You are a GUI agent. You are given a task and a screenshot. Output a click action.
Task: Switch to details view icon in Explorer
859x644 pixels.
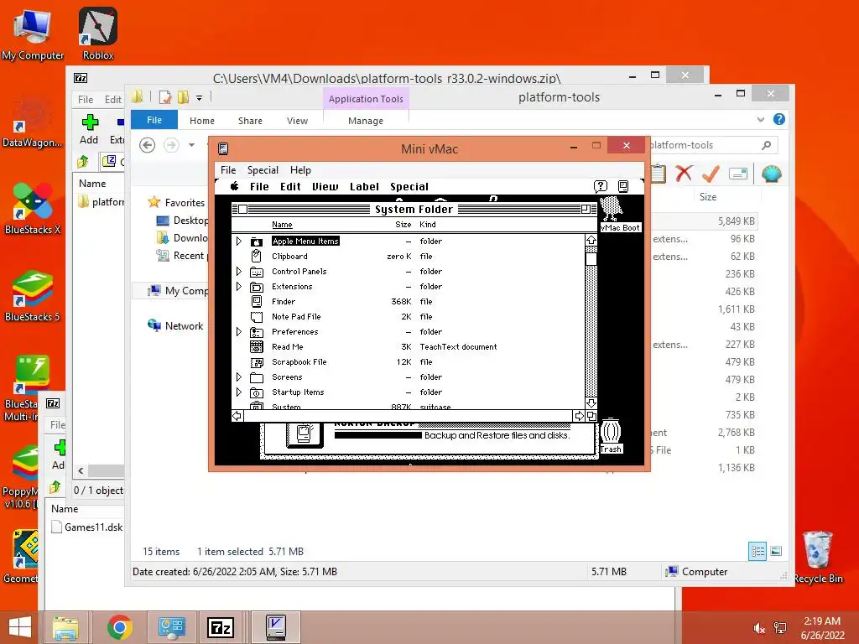click(x=757, y=552)
